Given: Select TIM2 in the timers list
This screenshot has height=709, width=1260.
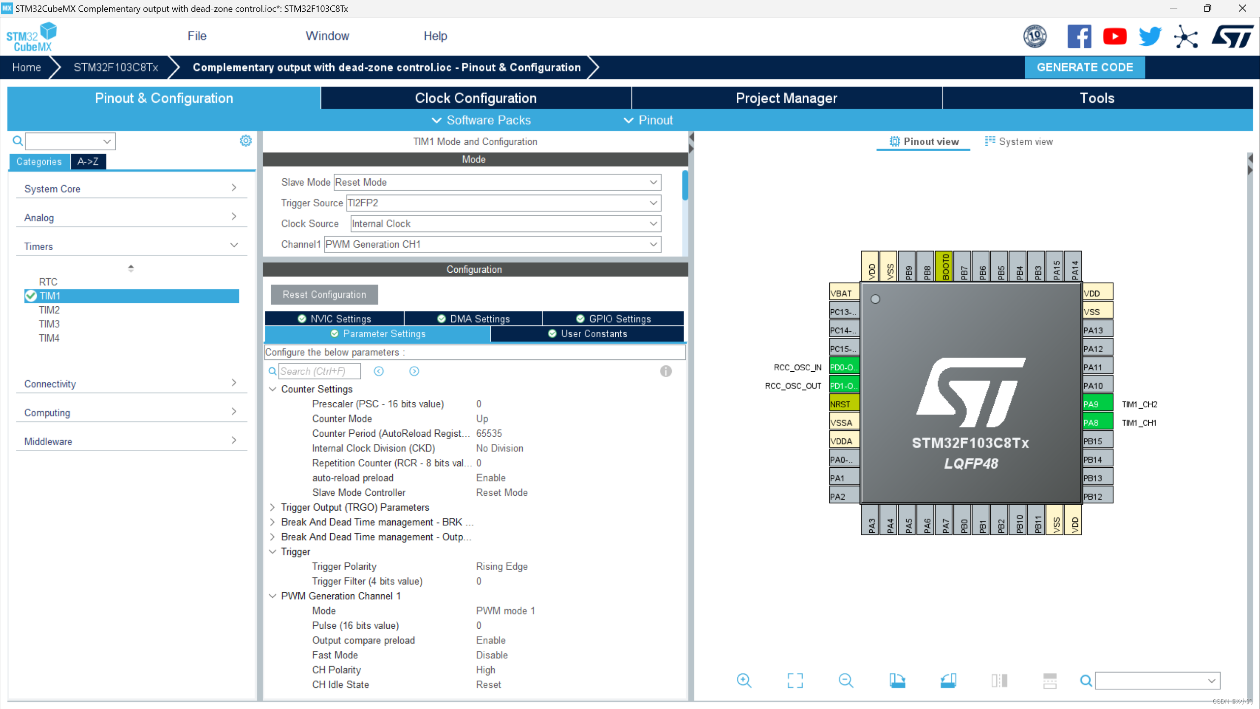Looking at the screenshot, I should tap(49, 310).
